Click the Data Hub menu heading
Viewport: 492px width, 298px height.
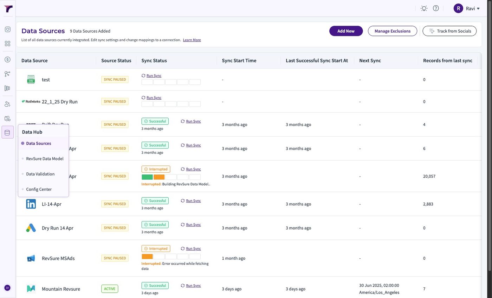click(x=32, y=132)
